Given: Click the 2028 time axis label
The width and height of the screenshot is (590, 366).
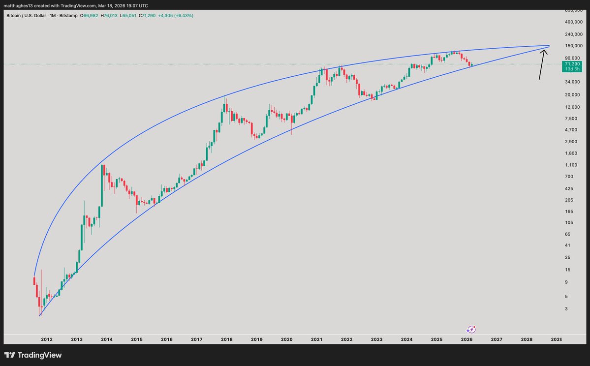Looking at the screenshot, I should click(527, 339).
